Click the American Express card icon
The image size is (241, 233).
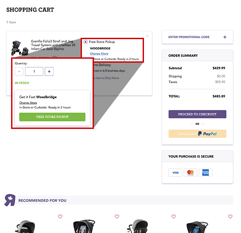click(206, 173)
